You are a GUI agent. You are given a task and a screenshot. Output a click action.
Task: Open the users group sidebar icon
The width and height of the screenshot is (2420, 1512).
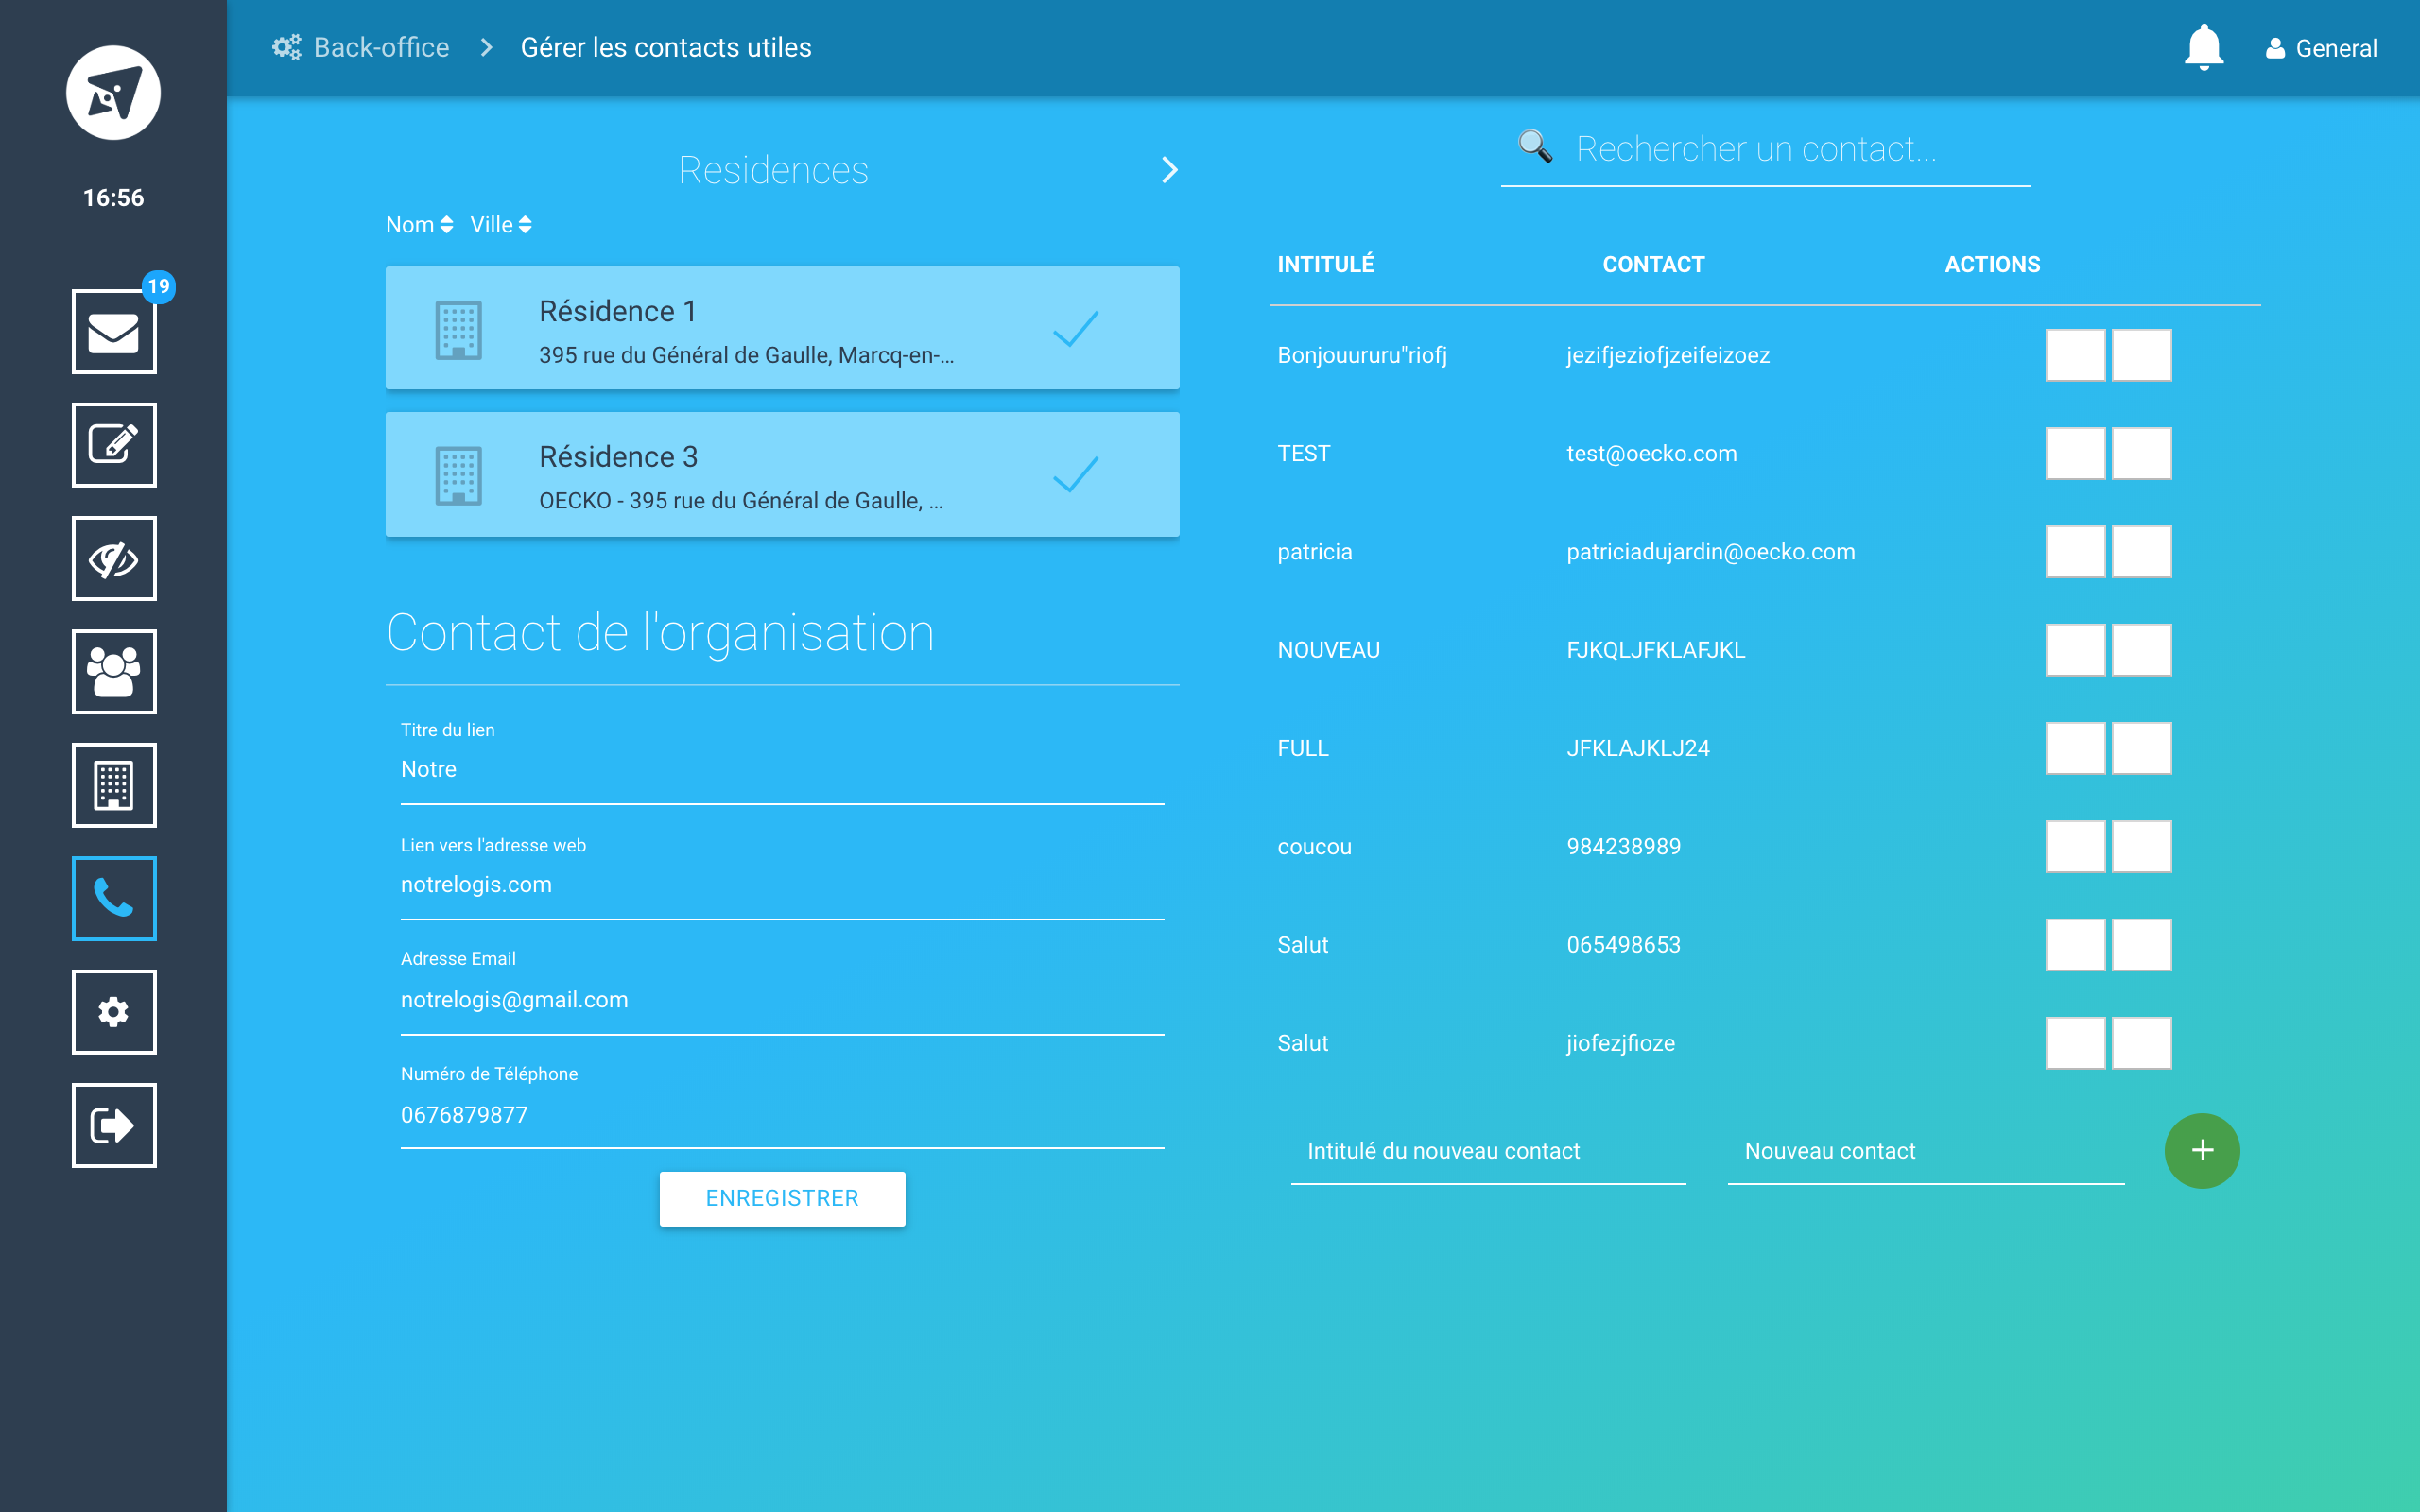click(114, 672)
